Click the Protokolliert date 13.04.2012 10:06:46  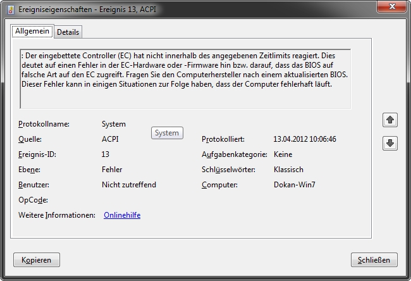(x=304, y=139)
